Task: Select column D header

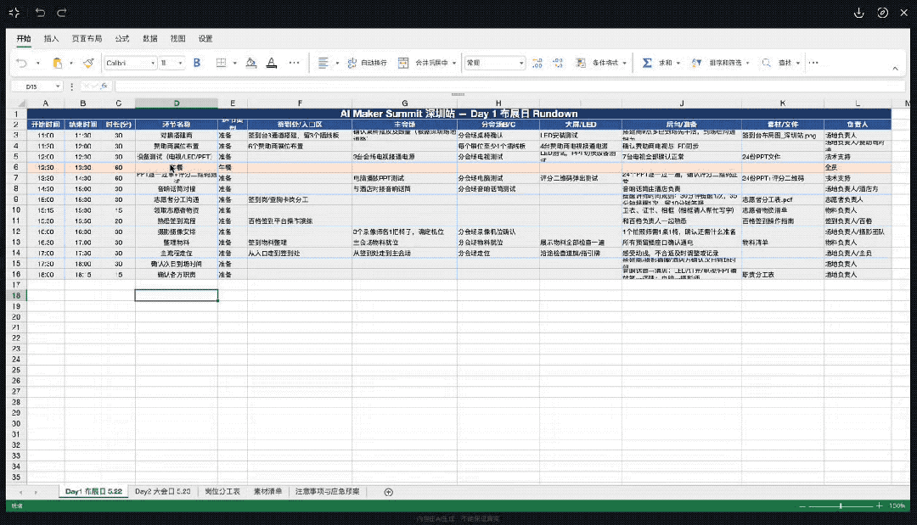Action: 177,103
